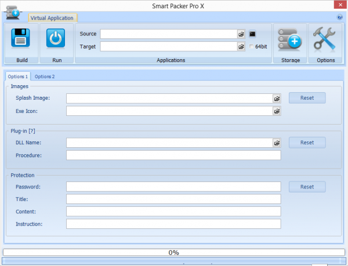Focus the Splash Image text field
This screenshot has height=266, width=348.
tap(169, 99)
